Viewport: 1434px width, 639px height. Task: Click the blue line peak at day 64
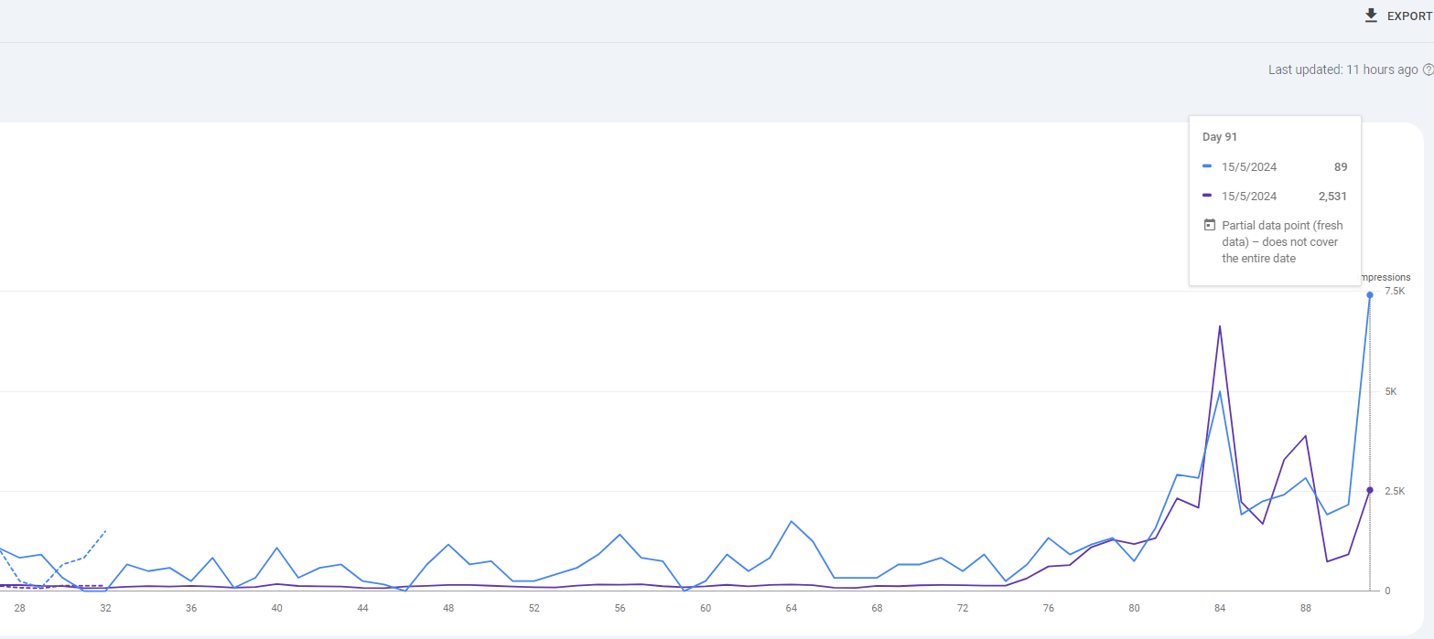(x=792, y=521)
